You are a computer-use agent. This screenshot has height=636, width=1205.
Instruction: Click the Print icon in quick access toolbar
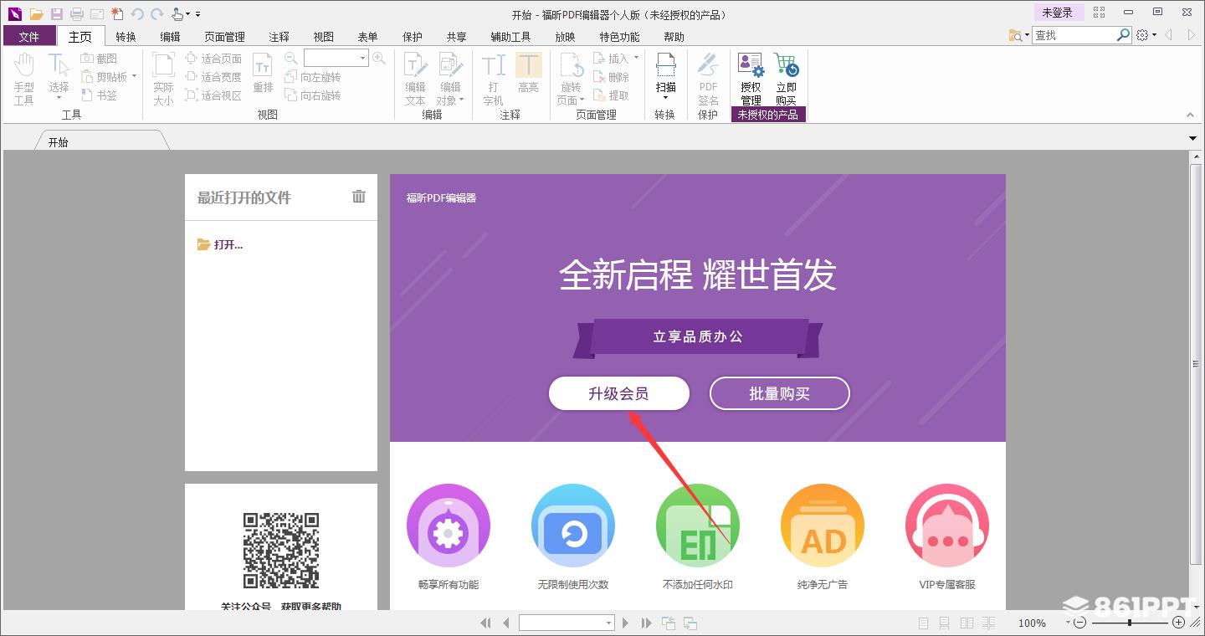(77, 14)
